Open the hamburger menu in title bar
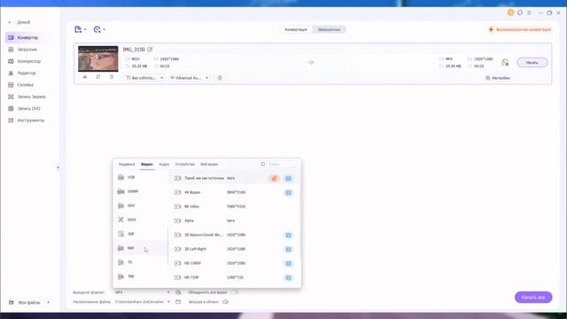The image size is (567, 319). coord(529,12)
